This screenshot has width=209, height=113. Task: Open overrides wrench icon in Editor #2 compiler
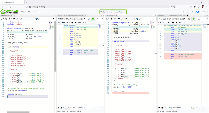177,22
